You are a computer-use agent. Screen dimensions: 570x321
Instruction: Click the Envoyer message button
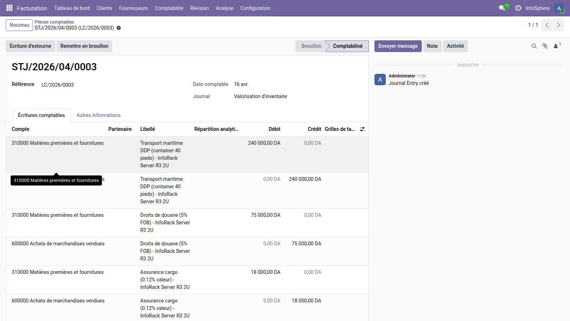click(x=398, y=46)
